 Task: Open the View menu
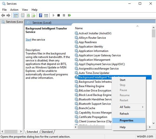[x=25, y=10]
